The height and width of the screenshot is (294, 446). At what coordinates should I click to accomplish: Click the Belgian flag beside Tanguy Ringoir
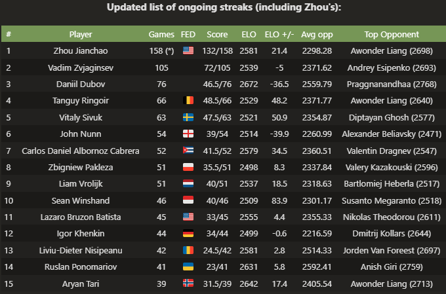pos(189,100)
